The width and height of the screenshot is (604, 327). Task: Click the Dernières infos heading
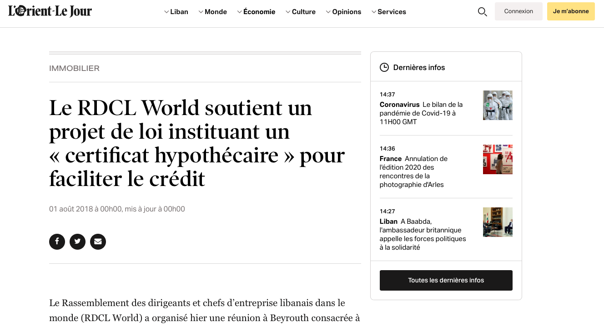419,67
